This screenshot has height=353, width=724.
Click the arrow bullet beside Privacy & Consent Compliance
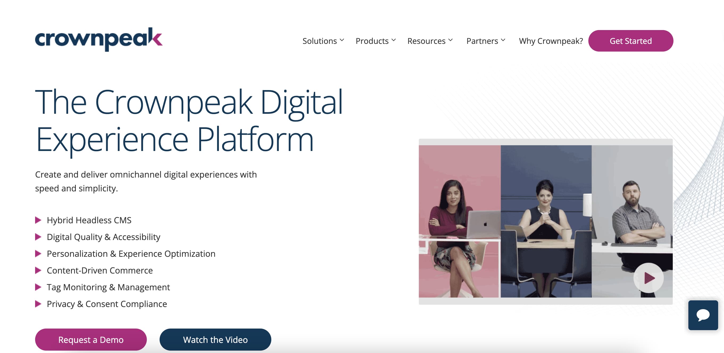(x=38, y=304)
